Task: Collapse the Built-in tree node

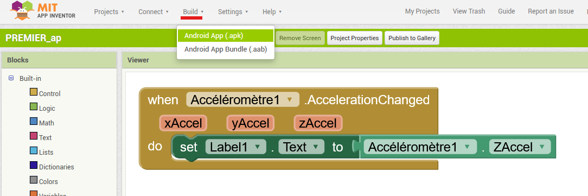Action: pos(11,78)
